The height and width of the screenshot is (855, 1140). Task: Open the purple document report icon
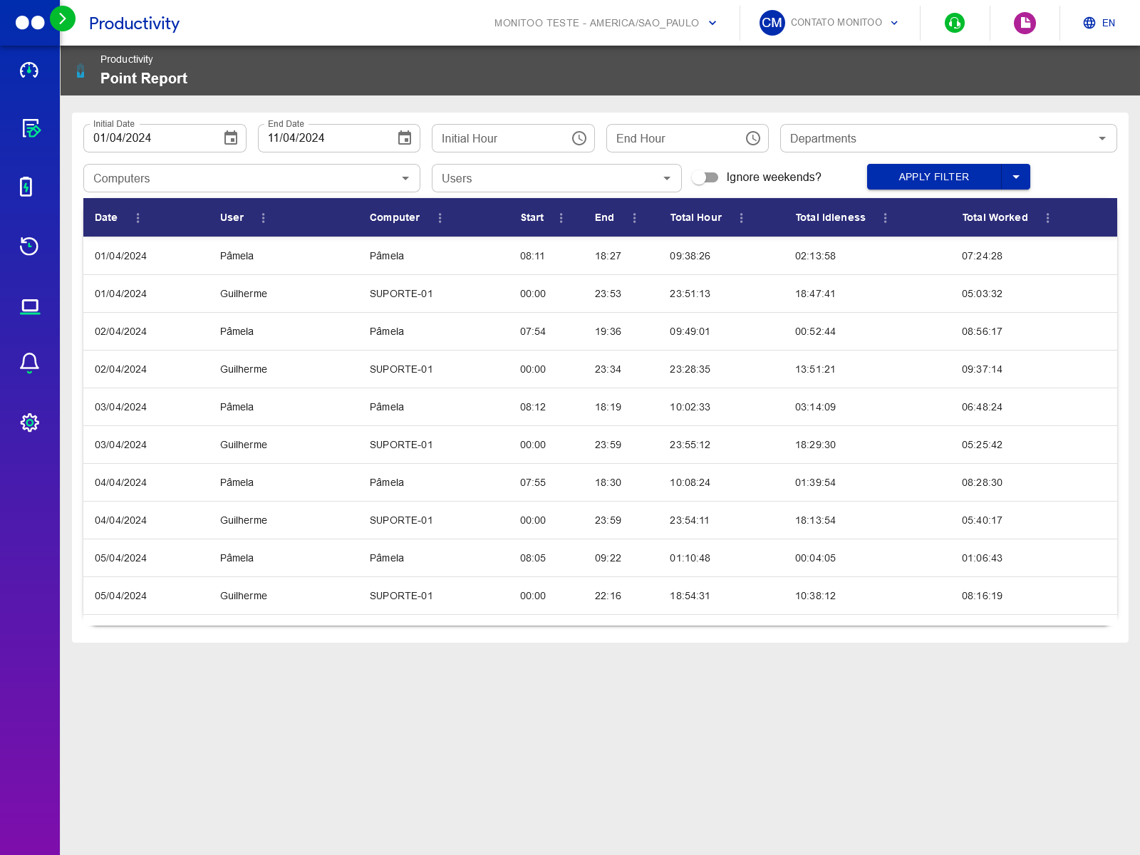[x=1025, y=23]
